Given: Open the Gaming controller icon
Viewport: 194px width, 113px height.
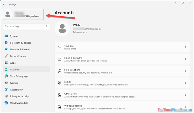Looking at the screenshot, I should click(x=6, y=83).
